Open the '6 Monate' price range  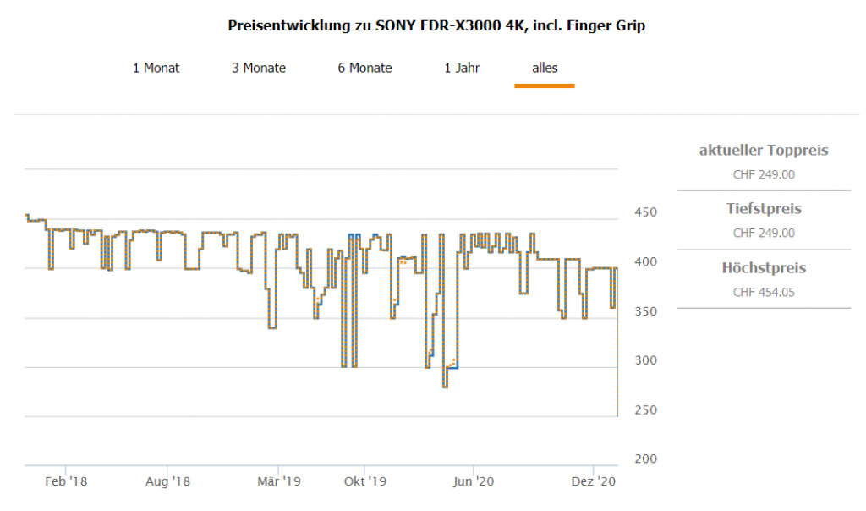coord(364,68)
